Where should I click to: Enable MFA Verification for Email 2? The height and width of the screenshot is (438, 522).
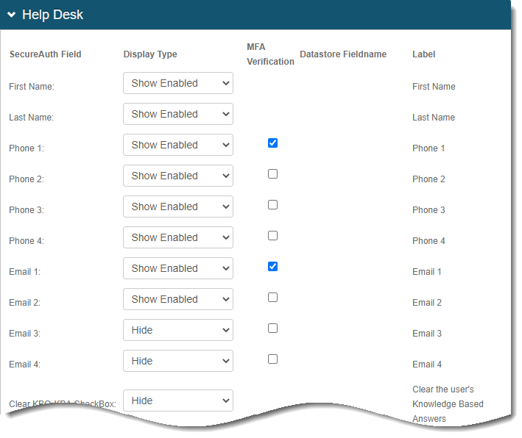(272, 298)
